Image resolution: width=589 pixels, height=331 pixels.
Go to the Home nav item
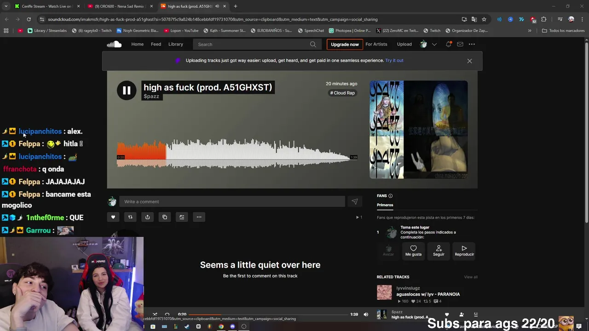click(137, 44)
